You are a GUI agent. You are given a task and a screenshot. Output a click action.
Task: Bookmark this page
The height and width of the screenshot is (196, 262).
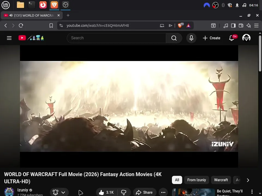click(x=51, y=26)
